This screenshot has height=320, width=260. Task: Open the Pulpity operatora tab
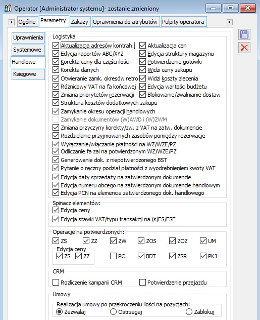183,22
